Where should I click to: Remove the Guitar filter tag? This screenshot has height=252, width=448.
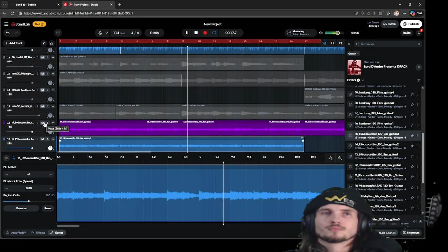tap(357, 54)
